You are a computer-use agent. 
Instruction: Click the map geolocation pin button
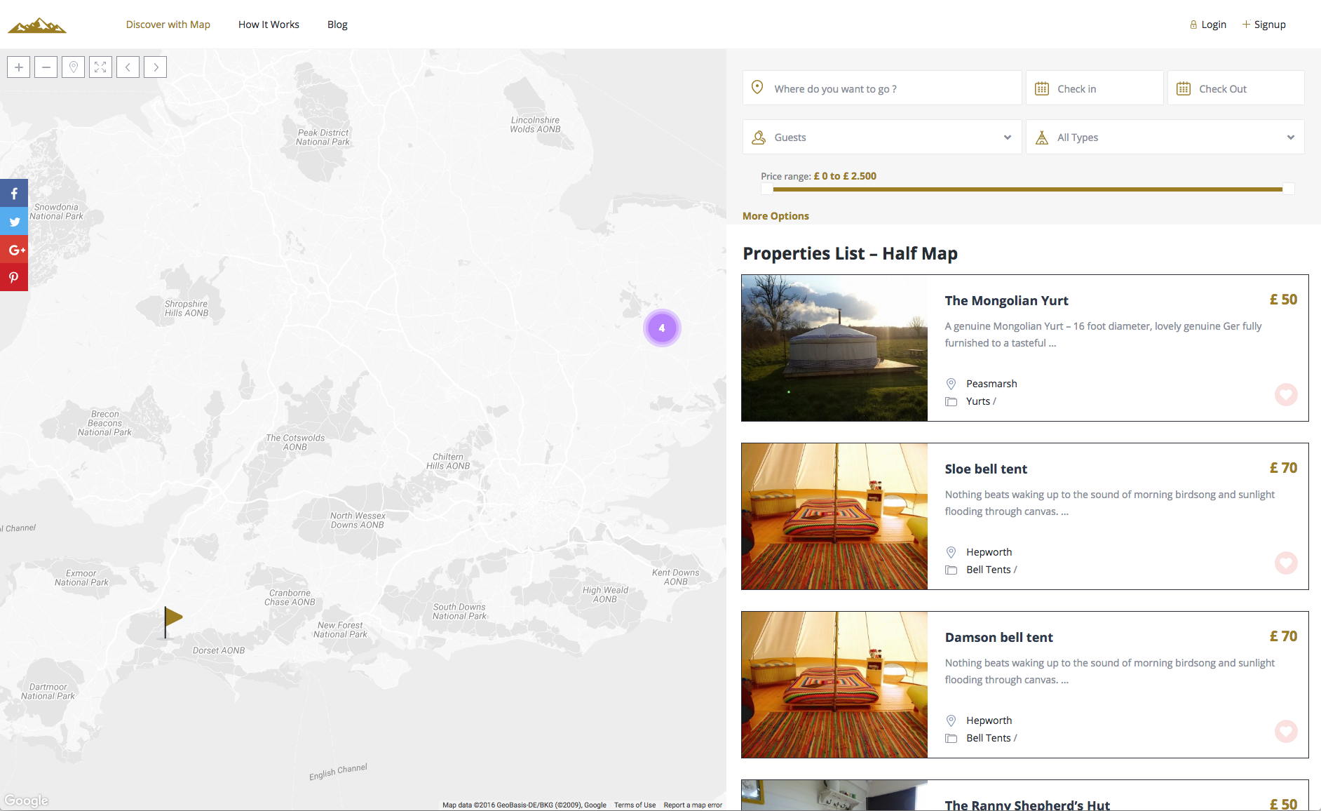[74, 67]
